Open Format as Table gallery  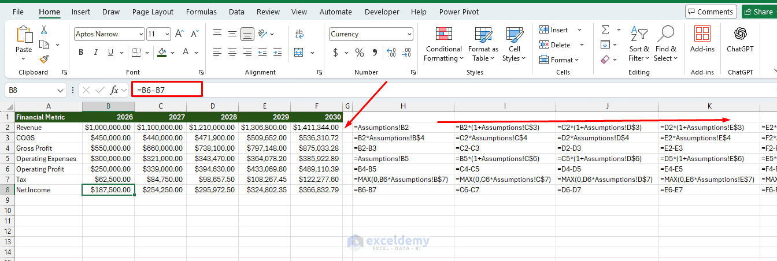pyautogui.click(x=483, y=44)
